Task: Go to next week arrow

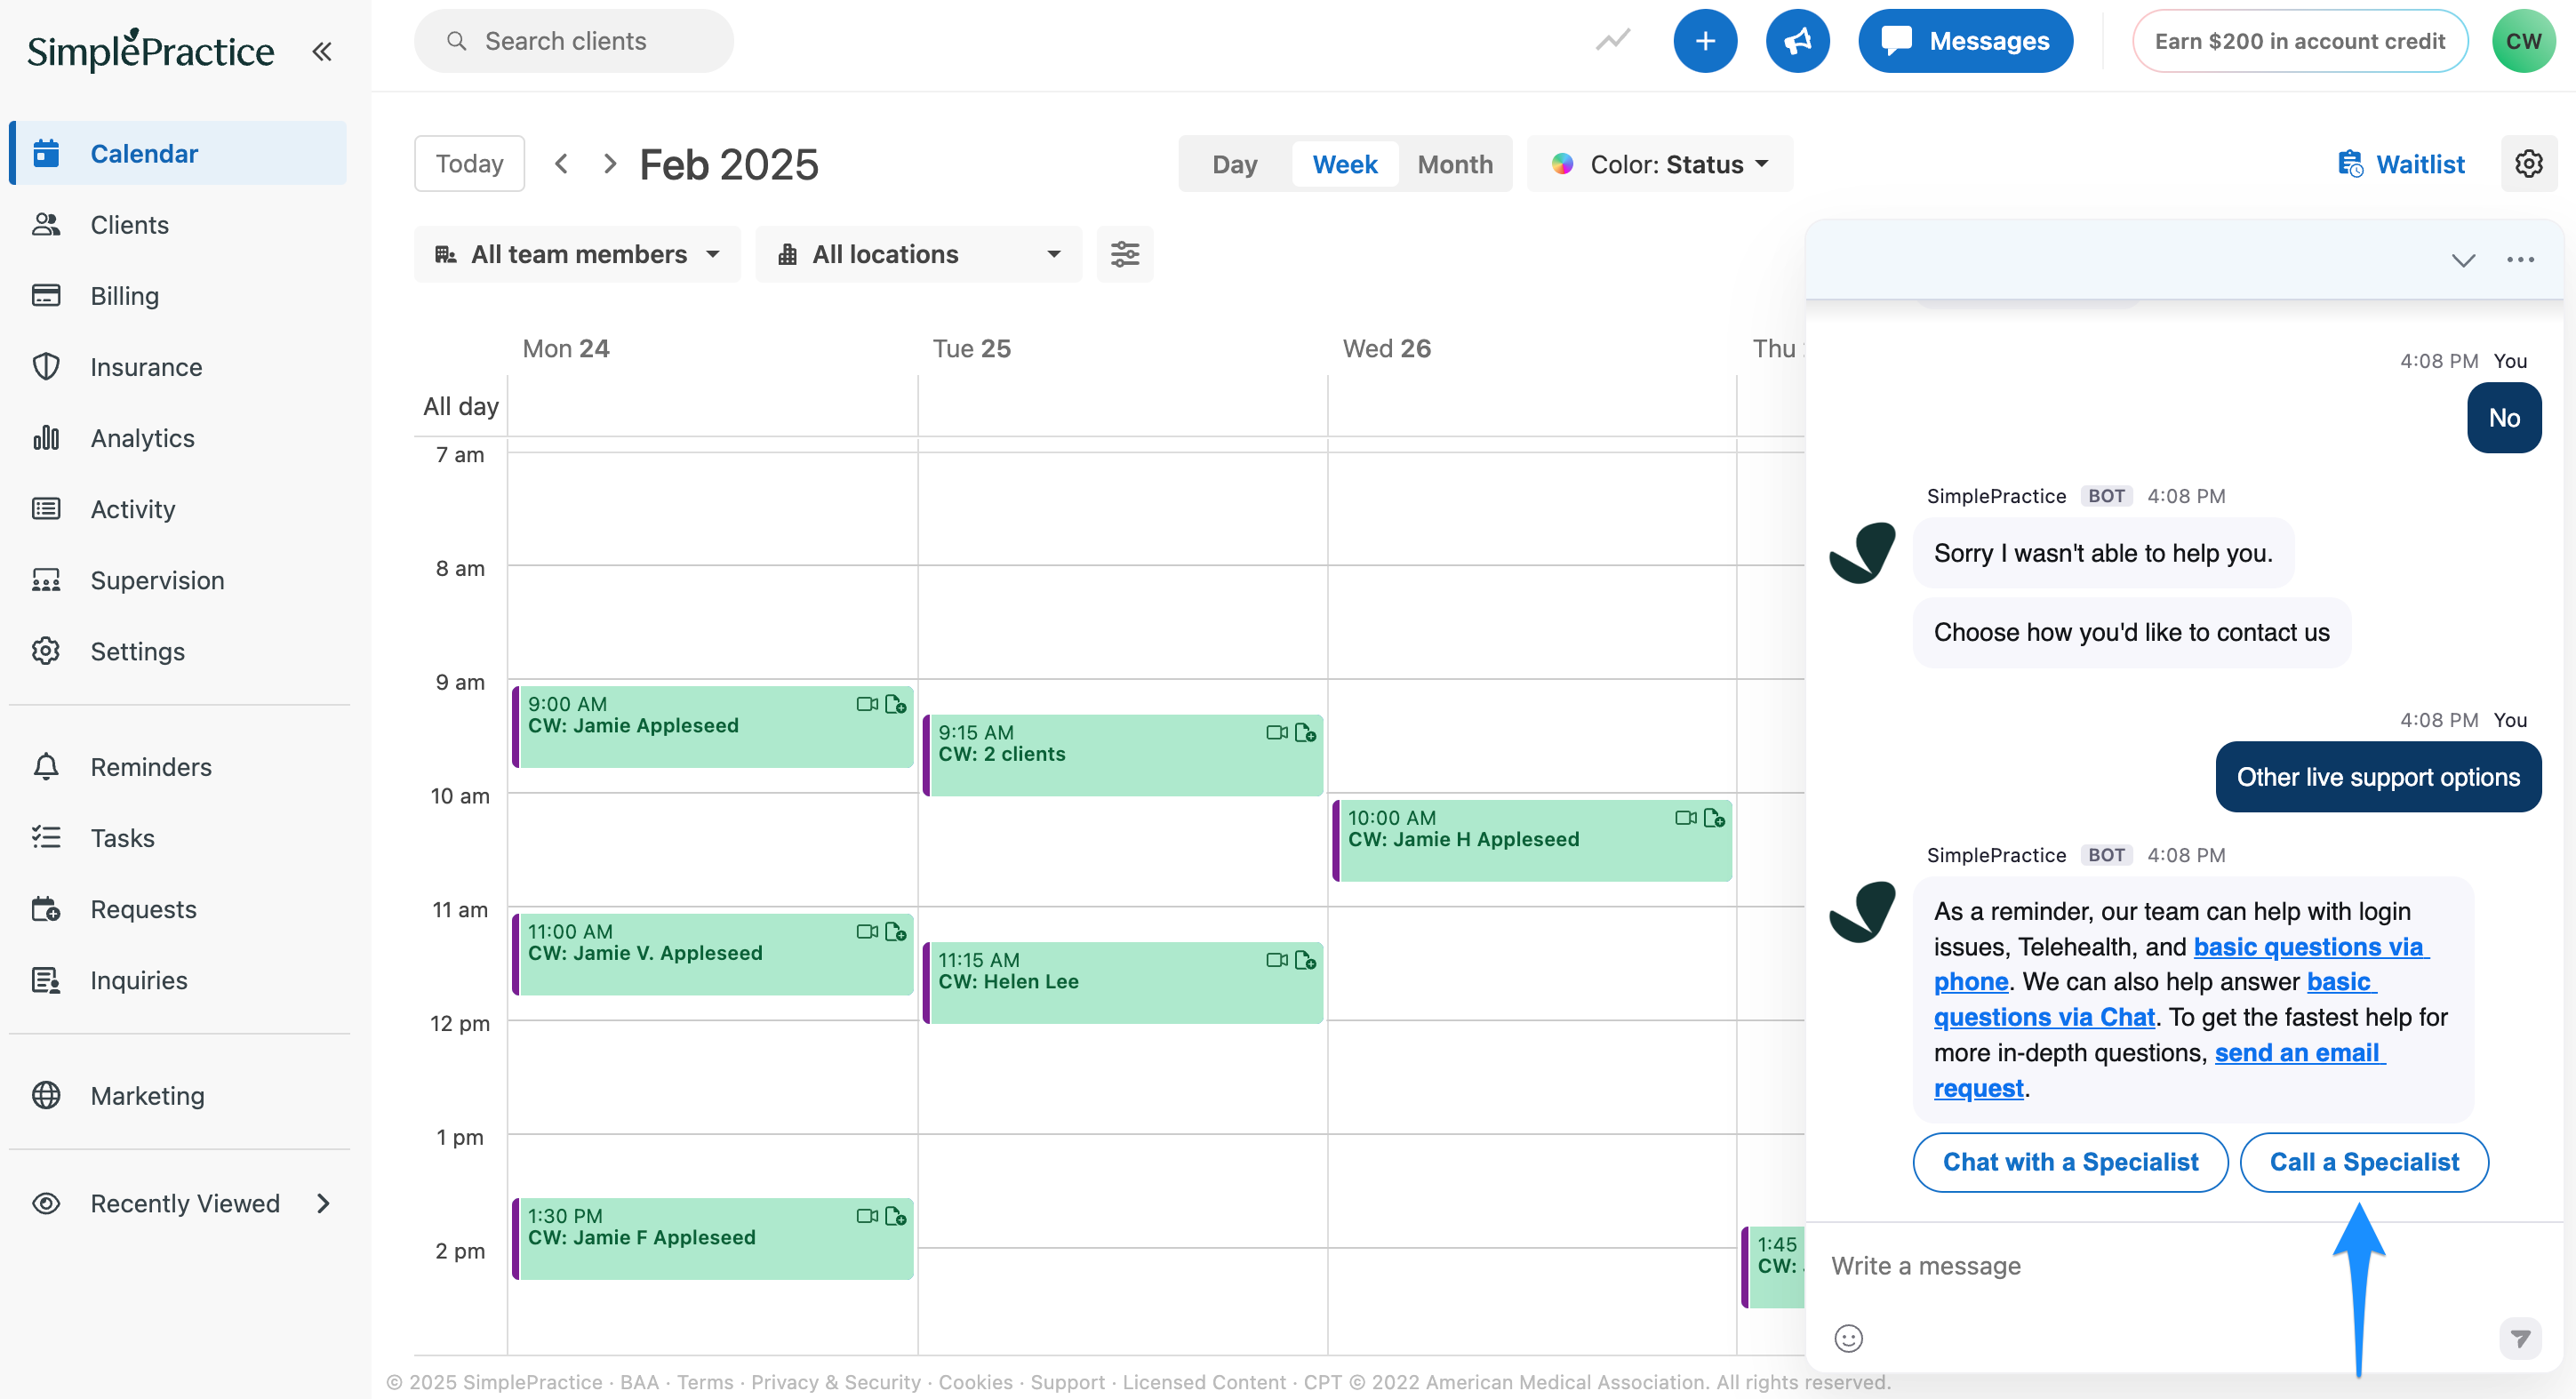Action: 610,164
